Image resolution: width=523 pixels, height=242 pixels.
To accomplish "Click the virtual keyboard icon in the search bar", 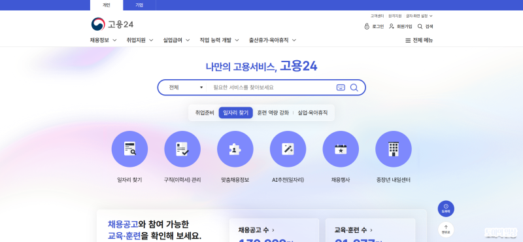I will tap(341, 88).
